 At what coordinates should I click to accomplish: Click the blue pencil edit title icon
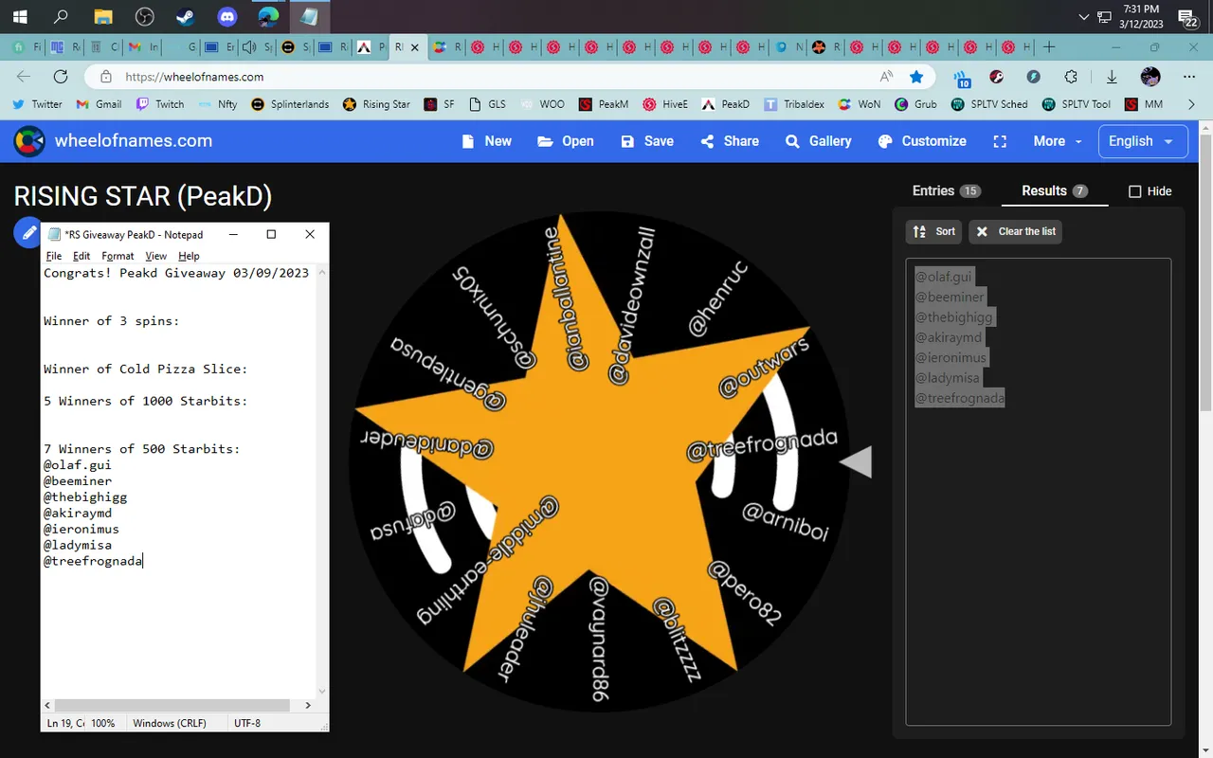coord(29,232)
